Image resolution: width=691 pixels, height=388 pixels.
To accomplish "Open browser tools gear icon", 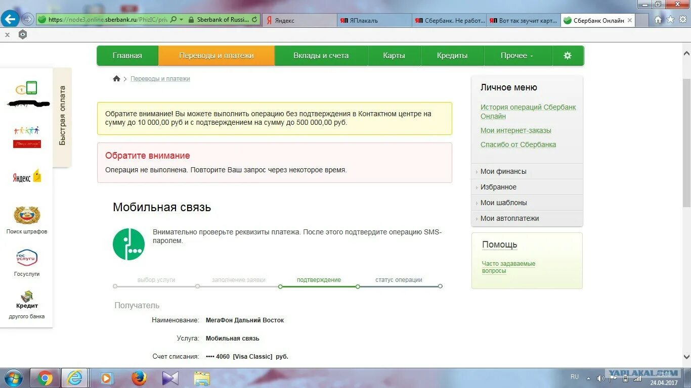I will coord(682,20).
